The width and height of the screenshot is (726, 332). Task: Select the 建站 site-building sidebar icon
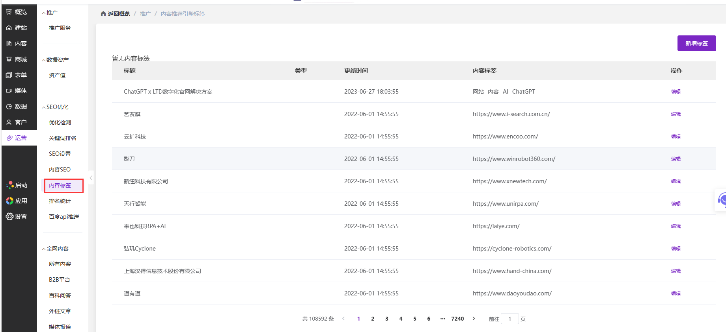tap(9, 28)
